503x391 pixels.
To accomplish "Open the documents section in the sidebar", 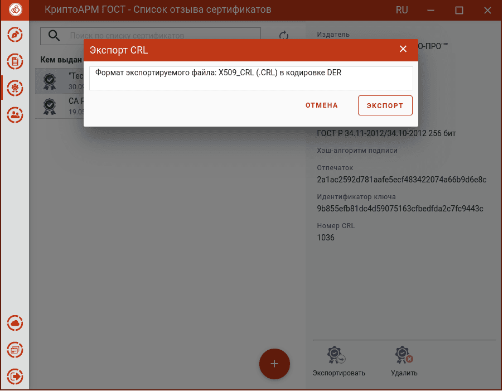I will pos(15,61).
